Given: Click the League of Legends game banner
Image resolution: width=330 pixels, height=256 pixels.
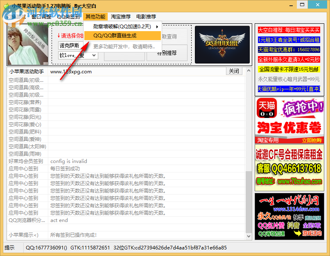Looking at the screenshot, I should [x=222, y=44].
